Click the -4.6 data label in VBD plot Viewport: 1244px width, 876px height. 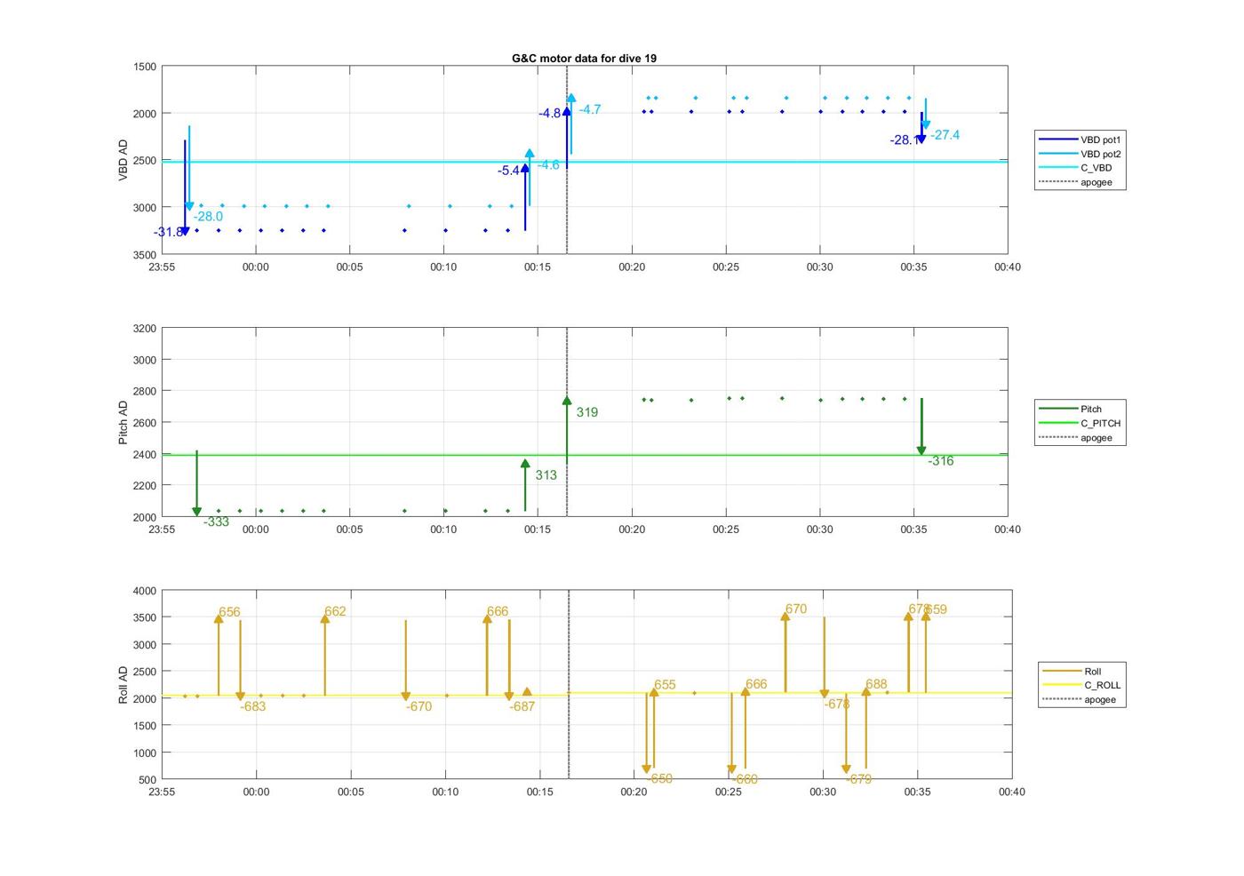pyautogui.click(x=548, y=164)
